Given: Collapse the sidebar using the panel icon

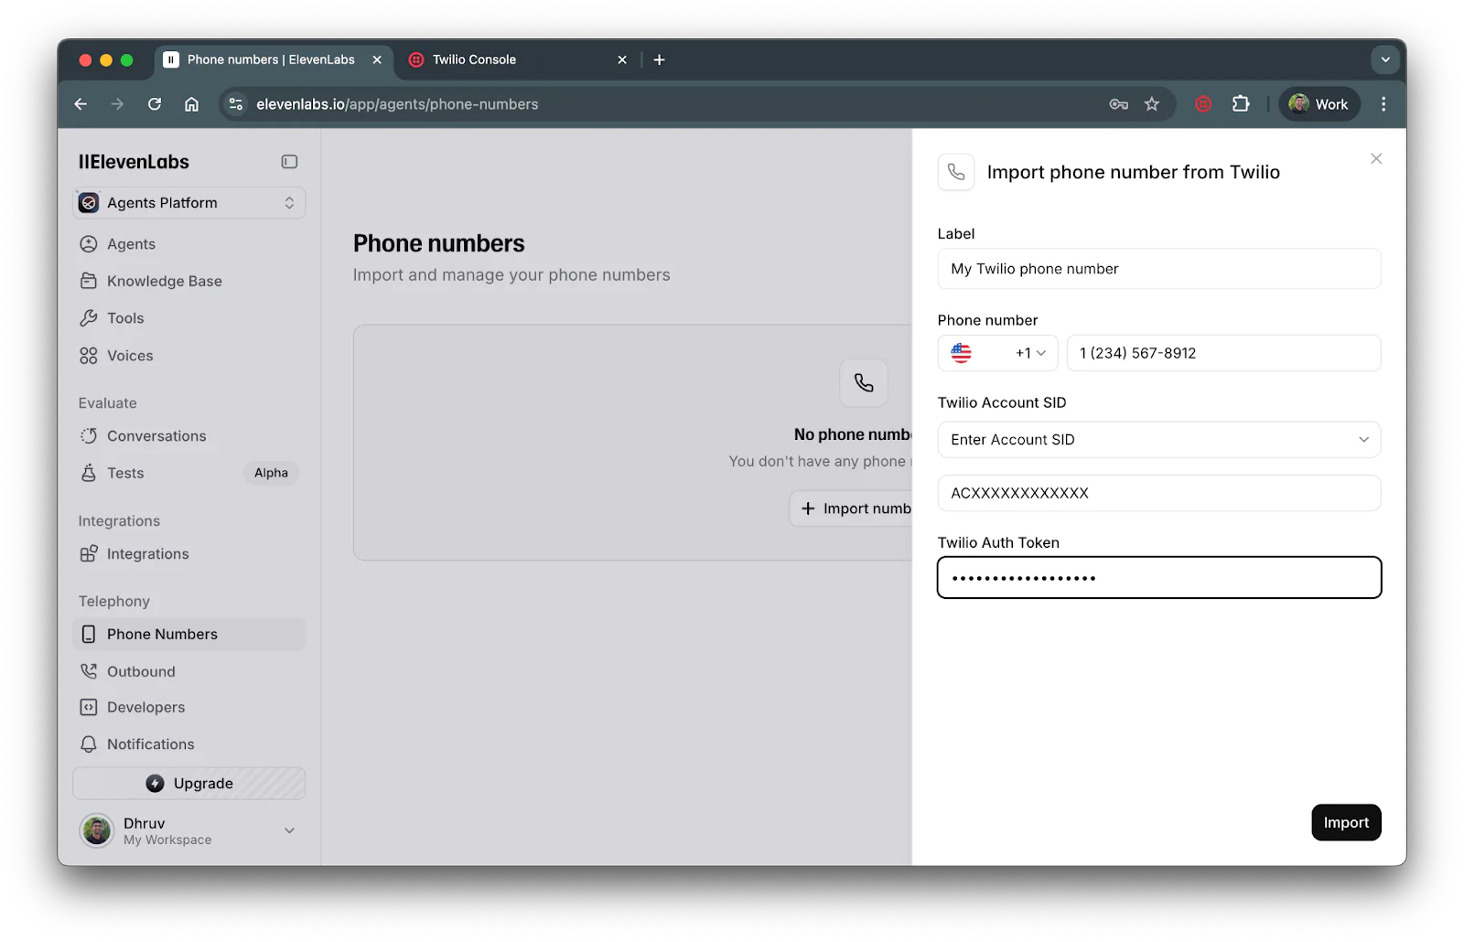Looking at the screenshot, I should (289, 162).
